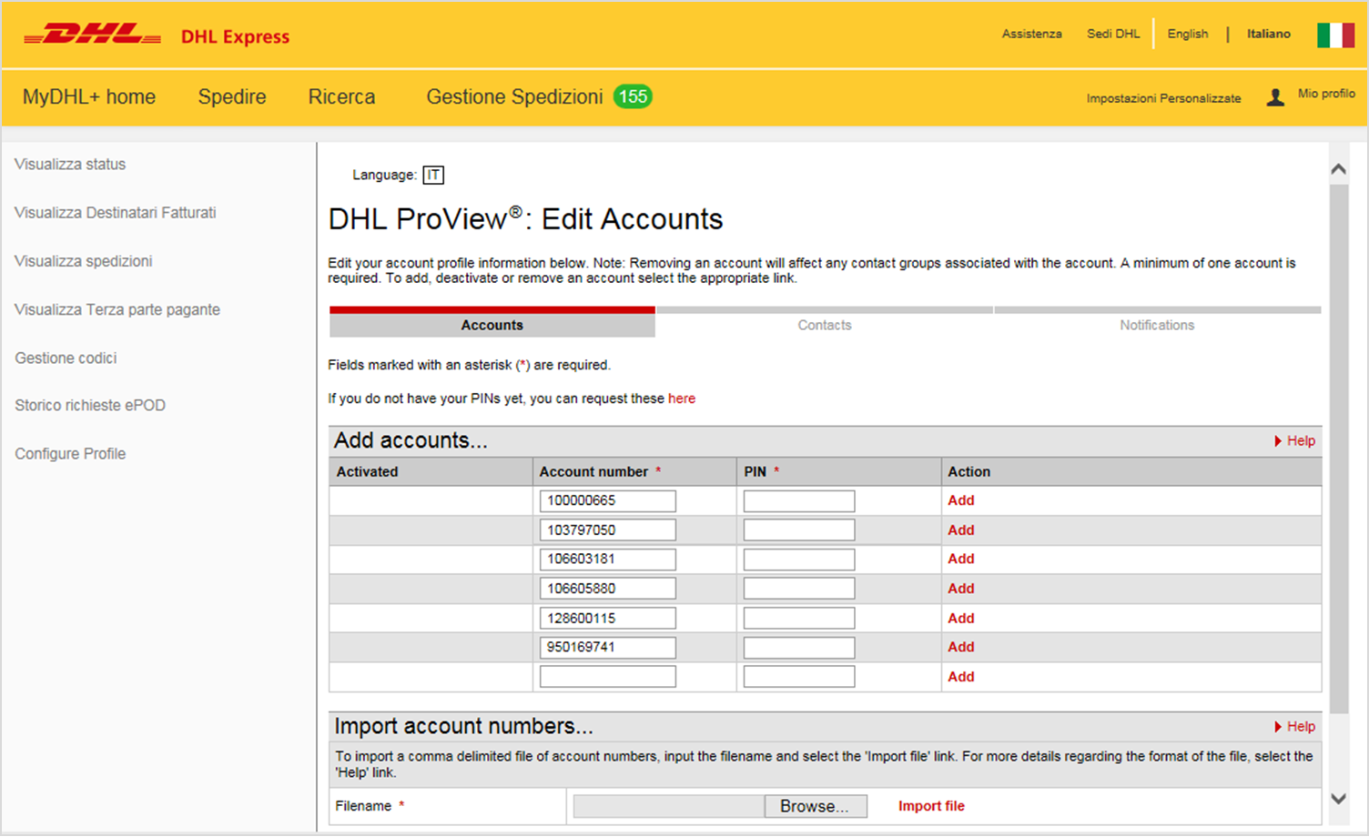Click Add for account 103797050
The image size is (1369, 837).
point(961,529)
